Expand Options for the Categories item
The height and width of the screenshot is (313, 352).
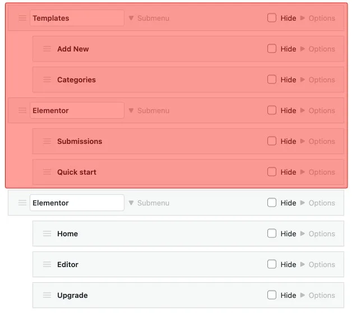(x=317, y=80)
